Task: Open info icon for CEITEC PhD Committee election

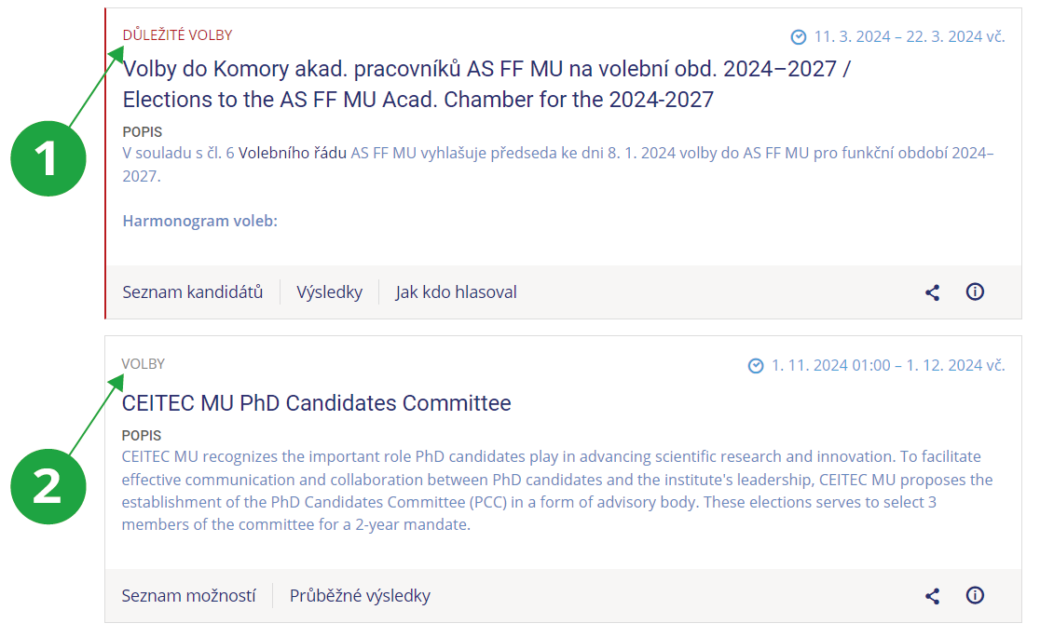Action: tap(975, 595)
